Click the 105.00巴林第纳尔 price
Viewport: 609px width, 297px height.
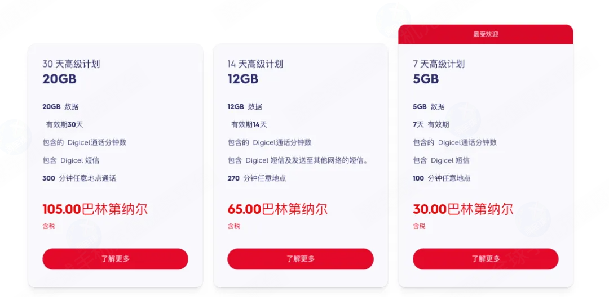95,210
